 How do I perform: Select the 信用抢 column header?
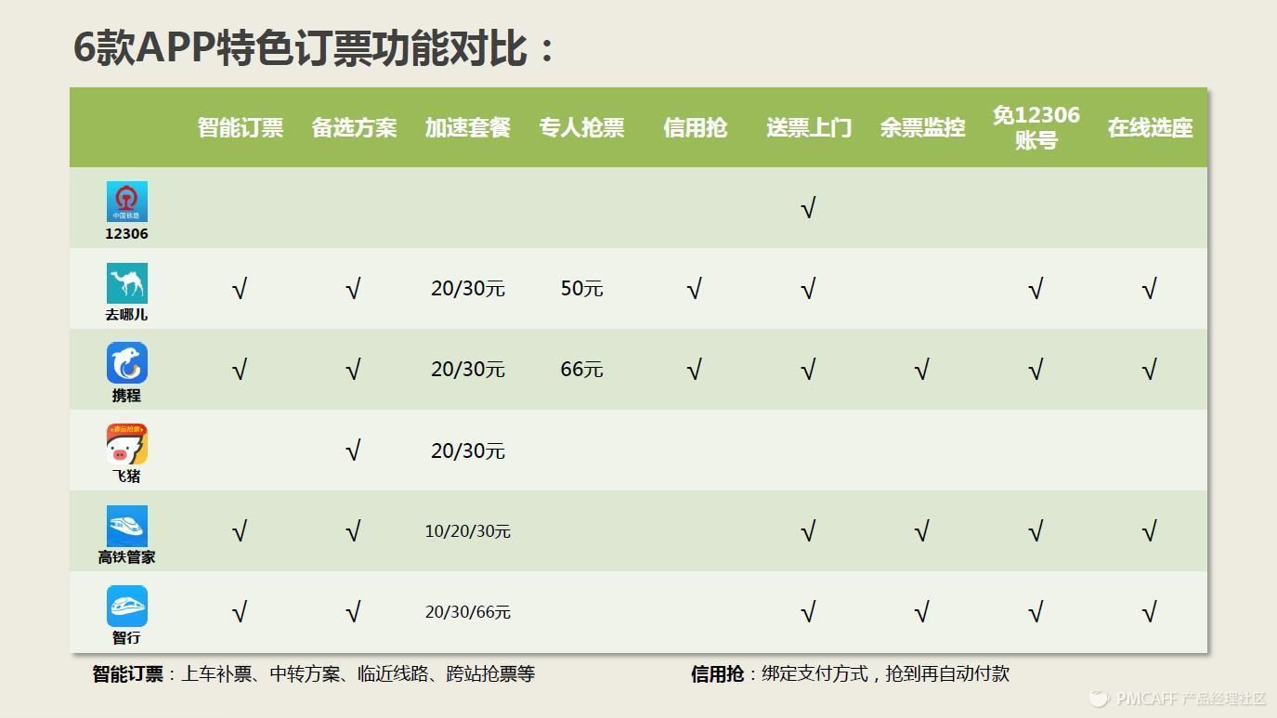coord(695,127)
